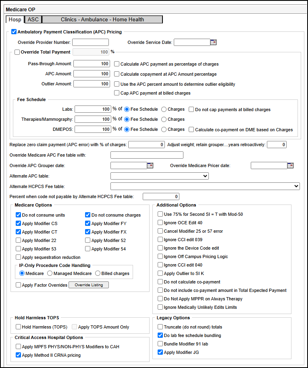Uncheck Apply Modifier FY

(x=87, y=223)
